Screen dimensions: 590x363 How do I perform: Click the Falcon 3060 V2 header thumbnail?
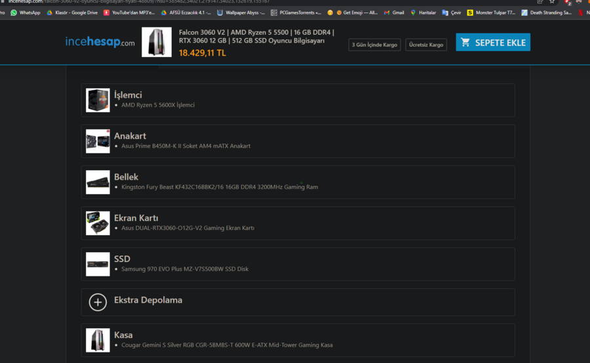pyautogui.click(x=157, y=42)
